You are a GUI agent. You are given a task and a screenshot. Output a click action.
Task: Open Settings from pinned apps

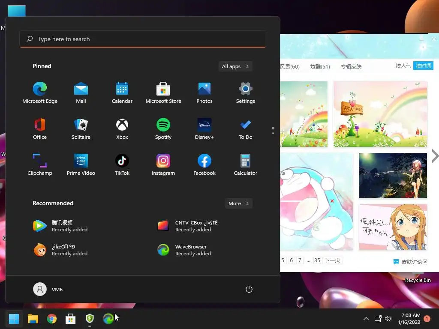point(246,93)
